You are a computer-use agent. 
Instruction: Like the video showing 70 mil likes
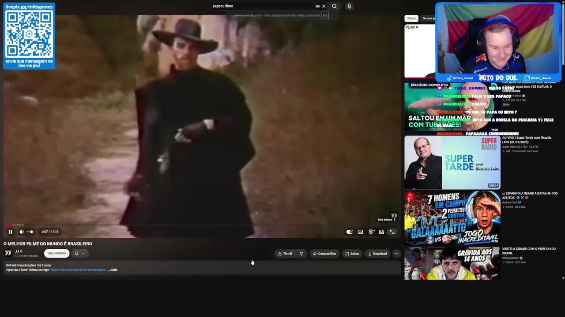click(x=285, y=254)
